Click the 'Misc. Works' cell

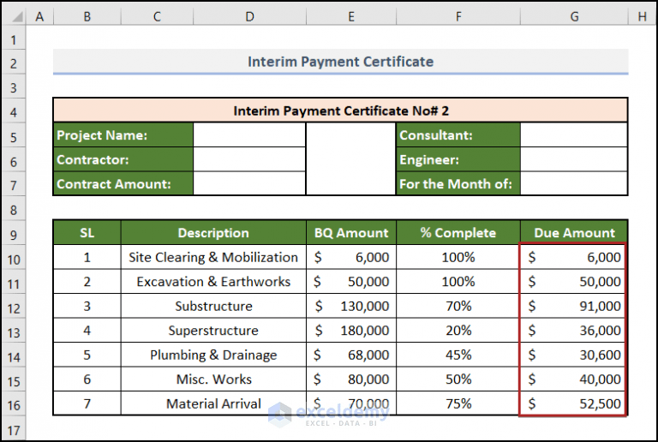tap(213, 379)
